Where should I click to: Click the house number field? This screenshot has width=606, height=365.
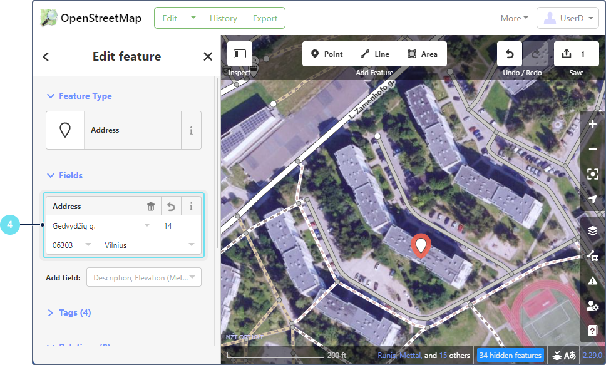pos(179,225)
